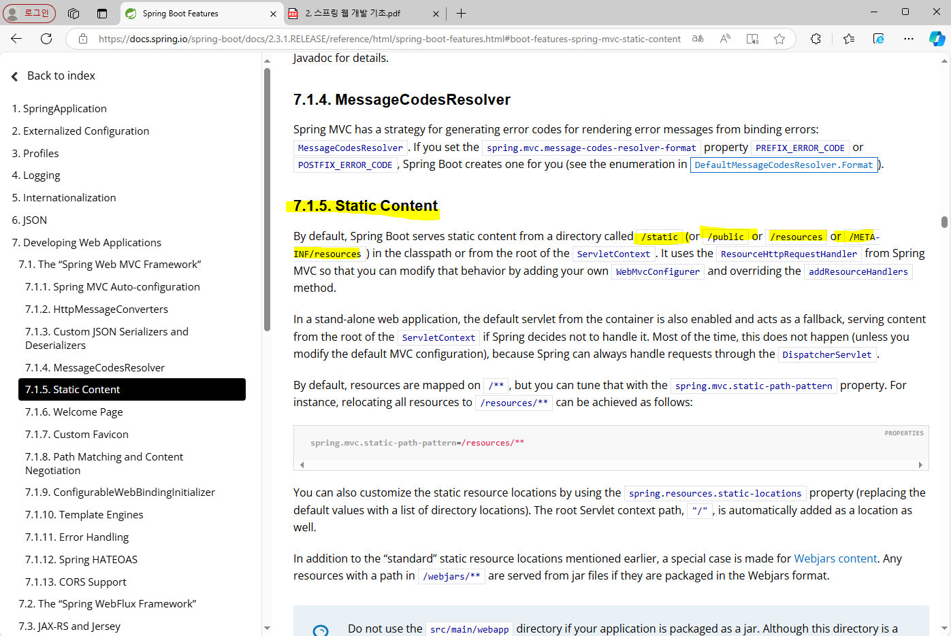This screenshot has height=636, width=951.
Task: Open the extensions puzzle icon
Action: [816, 39]
